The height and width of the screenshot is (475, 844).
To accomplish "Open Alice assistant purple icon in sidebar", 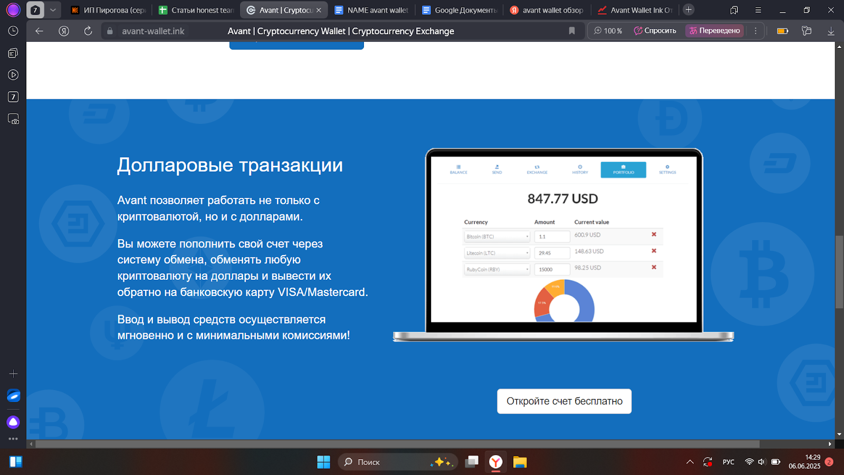I will [x=13, y=422].
